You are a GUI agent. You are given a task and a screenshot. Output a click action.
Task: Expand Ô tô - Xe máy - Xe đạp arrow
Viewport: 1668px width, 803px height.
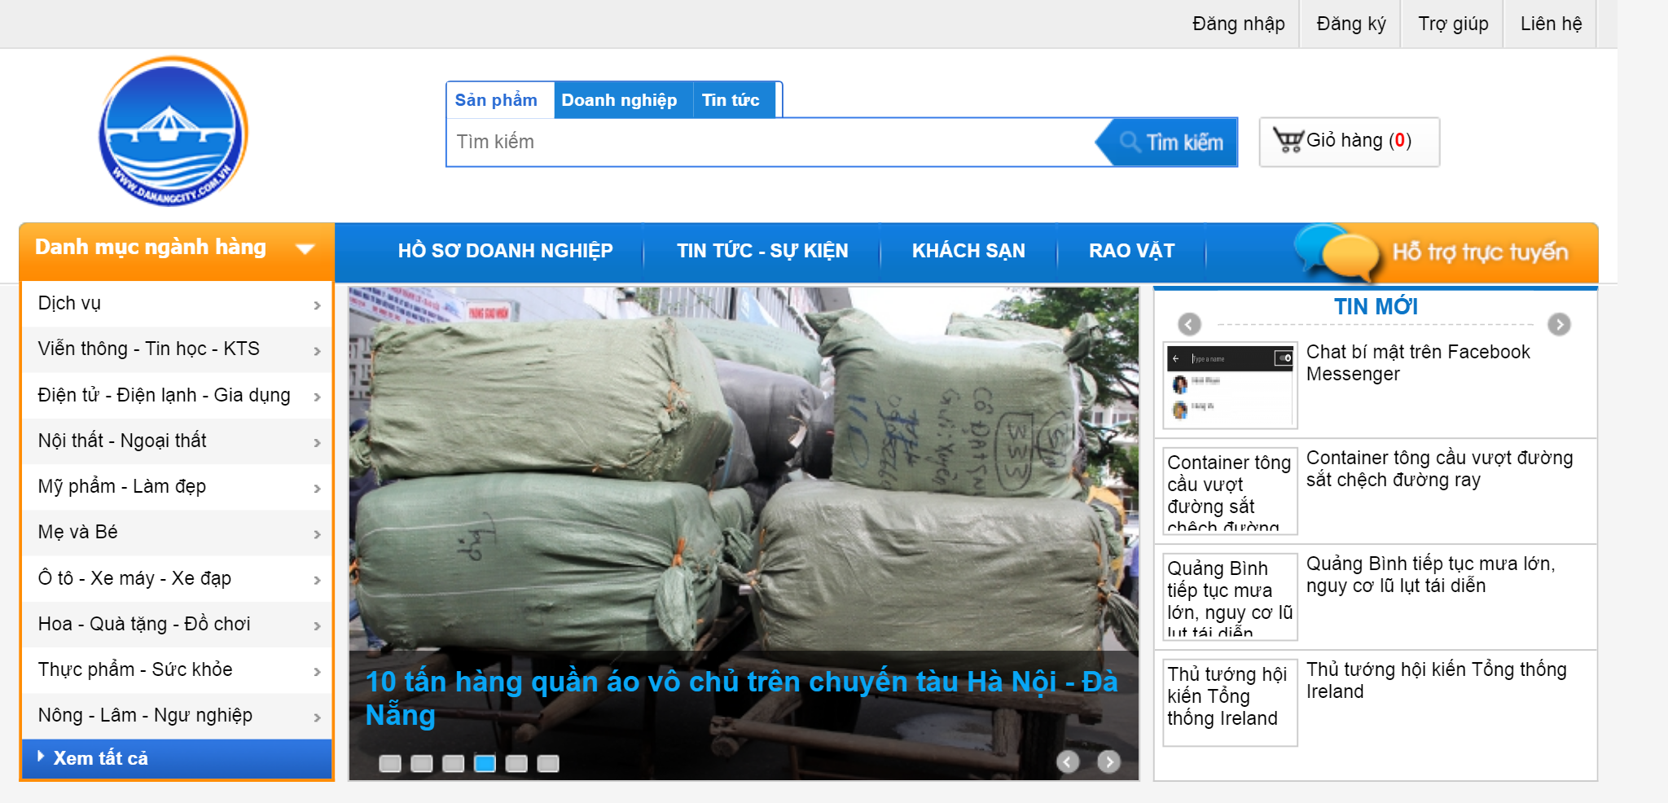point(318,580)
